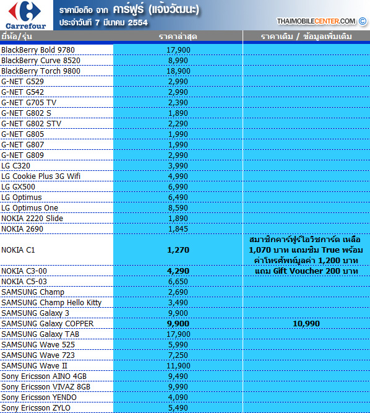
Task: Click the ราคาล่าสุด column header
Action: (x=178, y=37)
